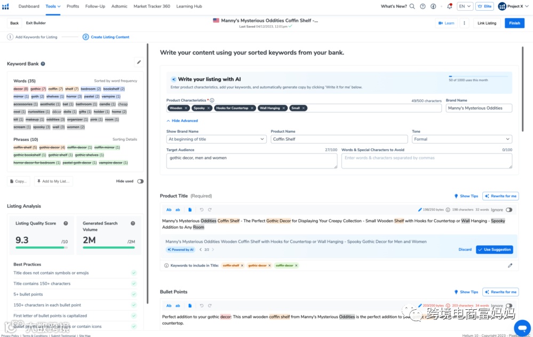The height and width of the screenshot is (337, 533).
Task: Edit Keyword Bank with pencil icon
Action: (x=139, y=62)
